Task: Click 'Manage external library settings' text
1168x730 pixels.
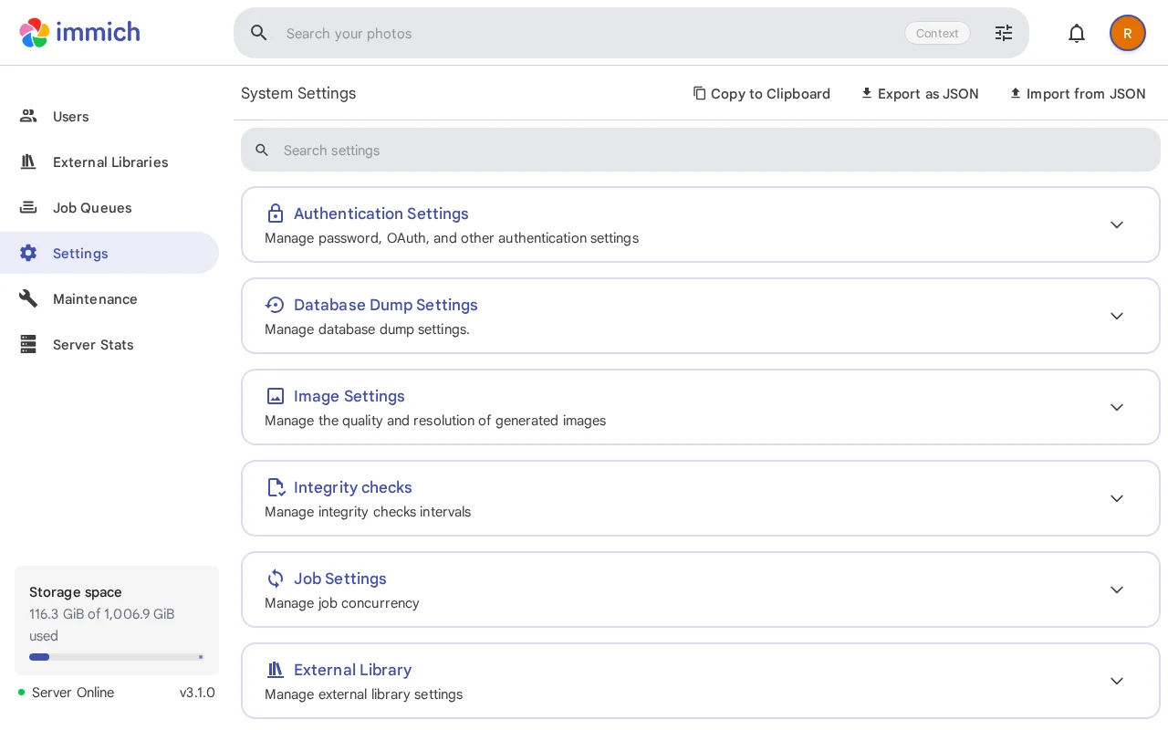Action: click(364, 694)
